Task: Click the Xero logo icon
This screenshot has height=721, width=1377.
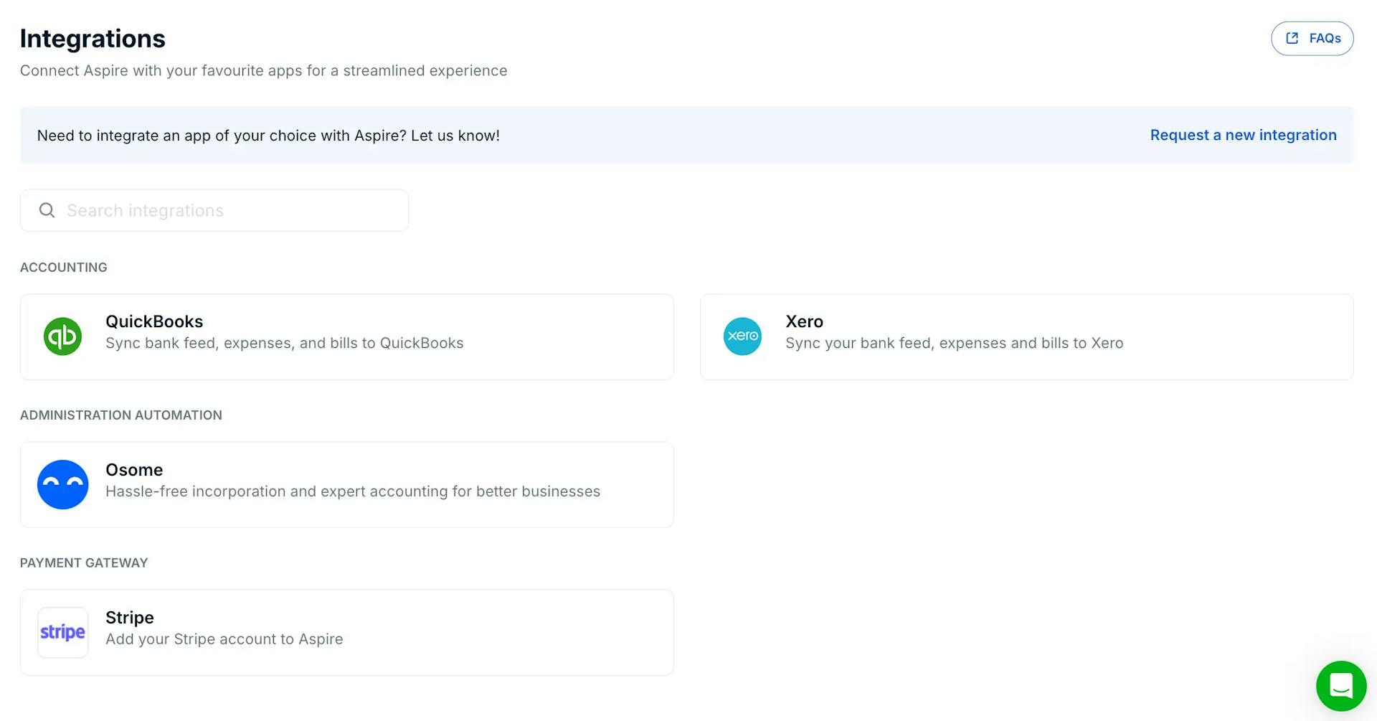Action: point(742,336)
